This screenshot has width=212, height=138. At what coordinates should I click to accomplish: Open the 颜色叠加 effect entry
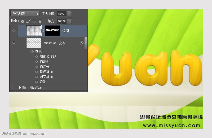coord(46,72)
